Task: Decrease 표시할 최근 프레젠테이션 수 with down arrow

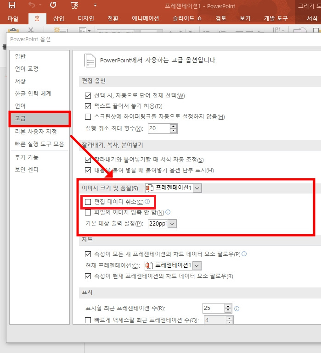Action: 228,310
